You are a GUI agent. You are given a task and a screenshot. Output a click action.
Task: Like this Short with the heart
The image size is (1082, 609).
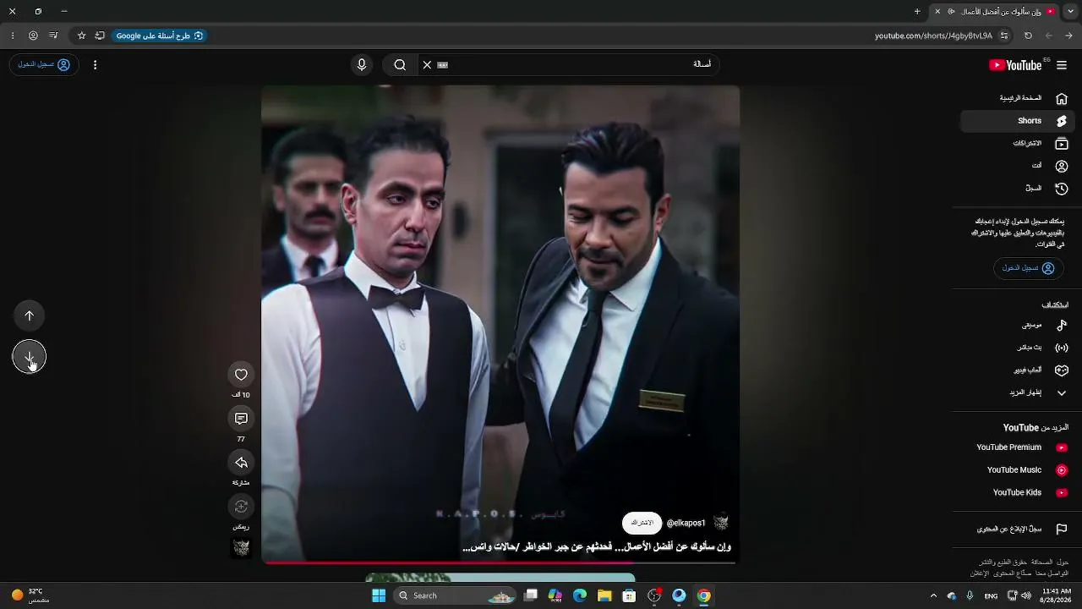pyautogui.click(x=241, y=375)
